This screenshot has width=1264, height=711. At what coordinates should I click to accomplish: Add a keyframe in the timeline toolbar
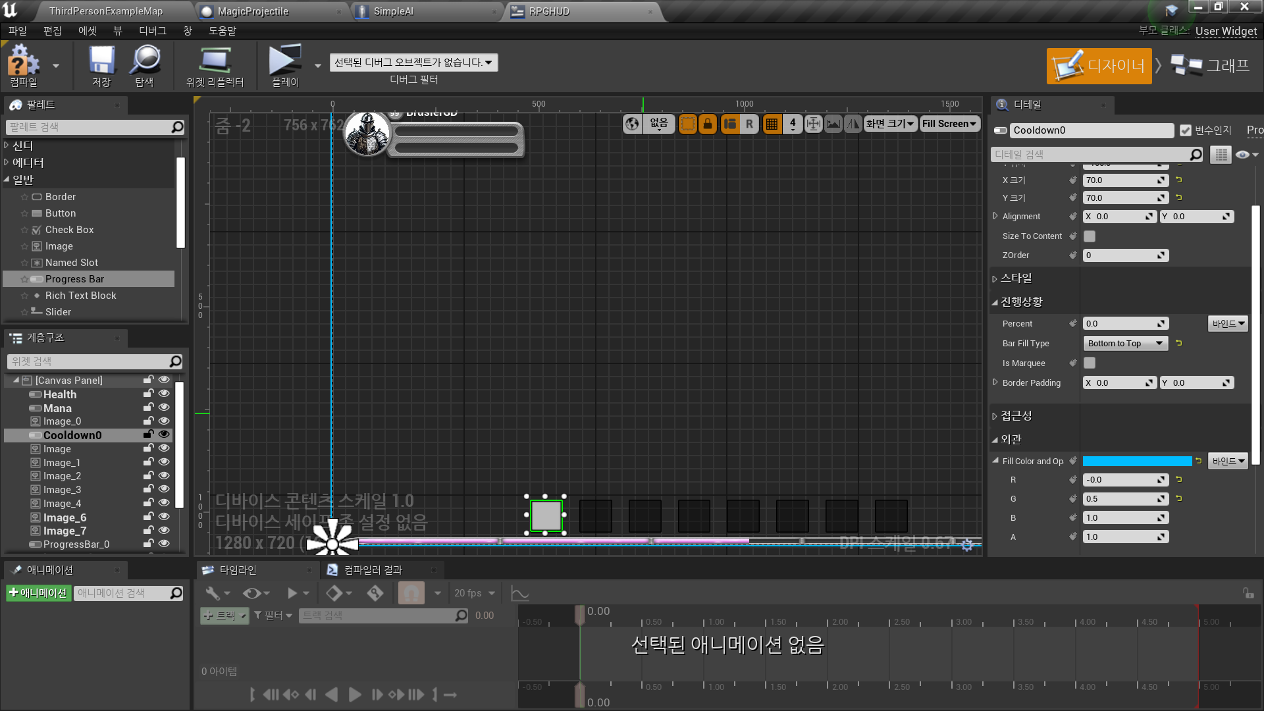click(x=335, y=592)
